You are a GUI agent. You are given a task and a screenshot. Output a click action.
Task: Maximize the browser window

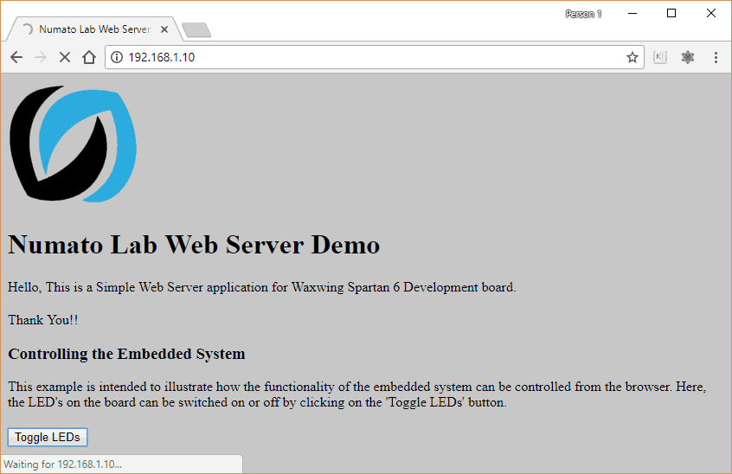[671, 13]
